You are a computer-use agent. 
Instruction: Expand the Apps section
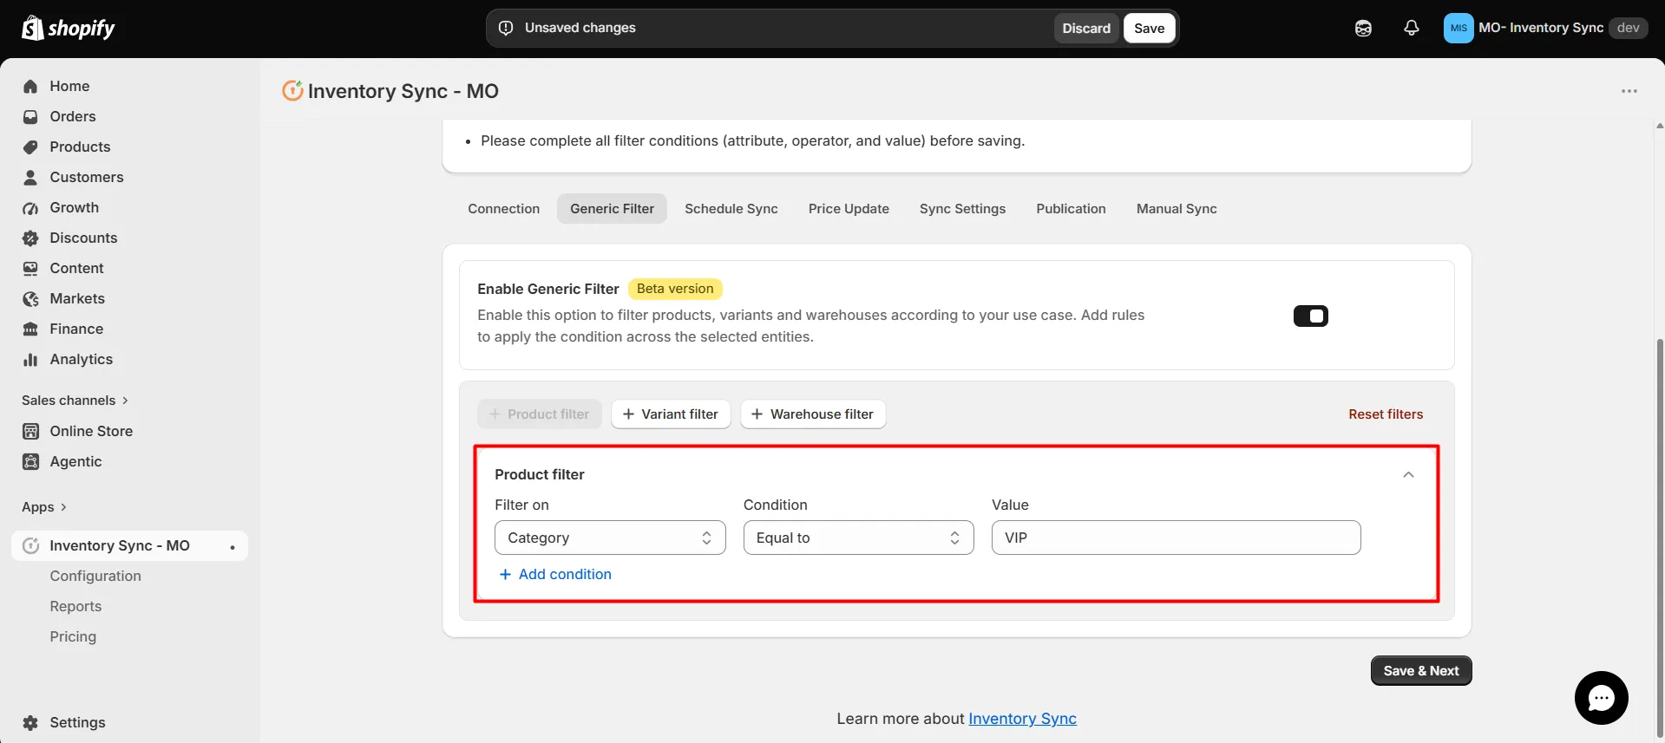tap(44, 506)
